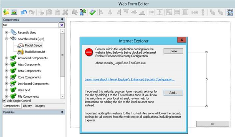Viewport: 235px width, 137px height.
Task: Click the image picture toolbar icon
Action: pyautogui.click(x=14, y=12)
